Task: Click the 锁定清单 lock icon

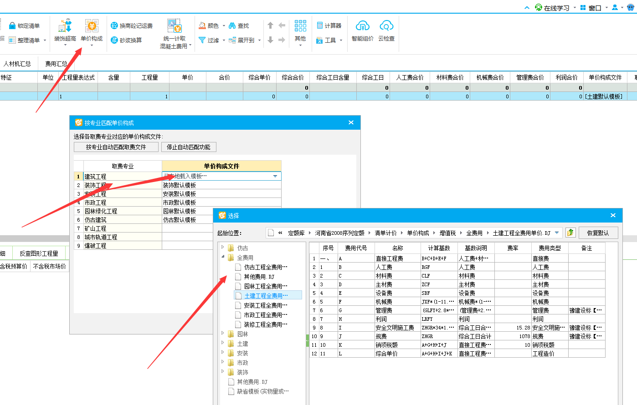Action: click(x=12, y=26)
